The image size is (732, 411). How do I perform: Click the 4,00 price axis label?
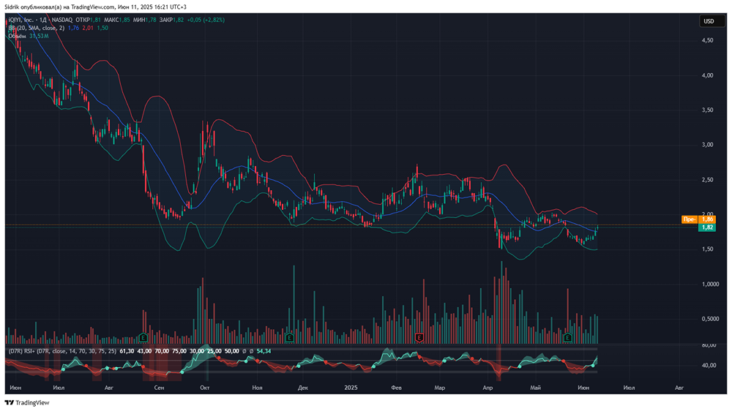(707, 75)
